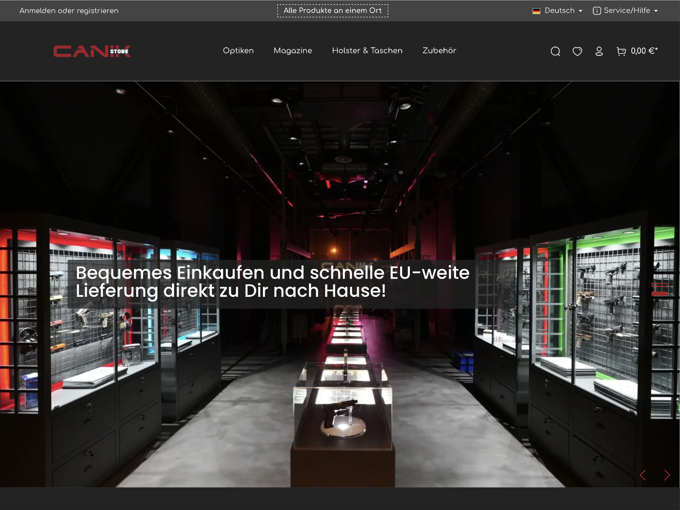Screen dimensions: 680x510
Task: Open the Zubehör navigation entry
Action: pos(439,51)
